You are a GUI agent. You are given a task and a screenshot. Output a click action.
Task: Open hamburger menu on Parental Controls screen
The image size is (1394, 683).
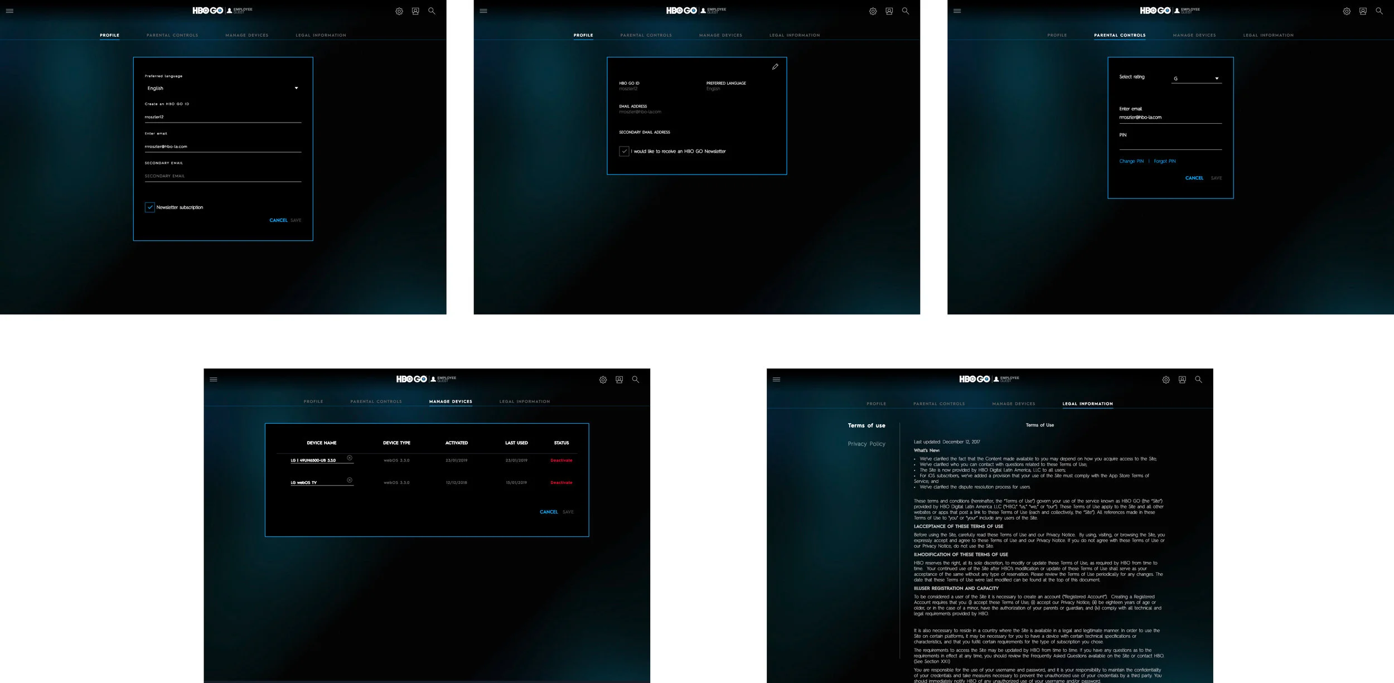[x=957, y=11]
